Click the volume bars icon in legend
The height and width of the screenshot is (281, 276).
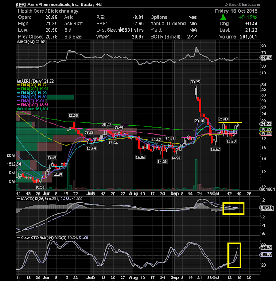[x=18, y=109]
